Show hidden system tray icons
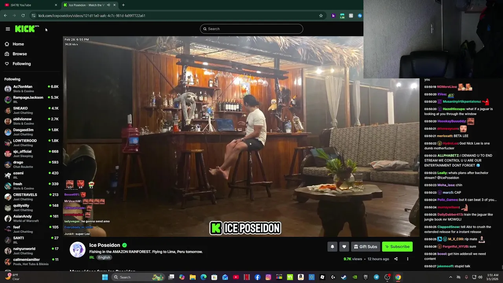 [450, 277]
